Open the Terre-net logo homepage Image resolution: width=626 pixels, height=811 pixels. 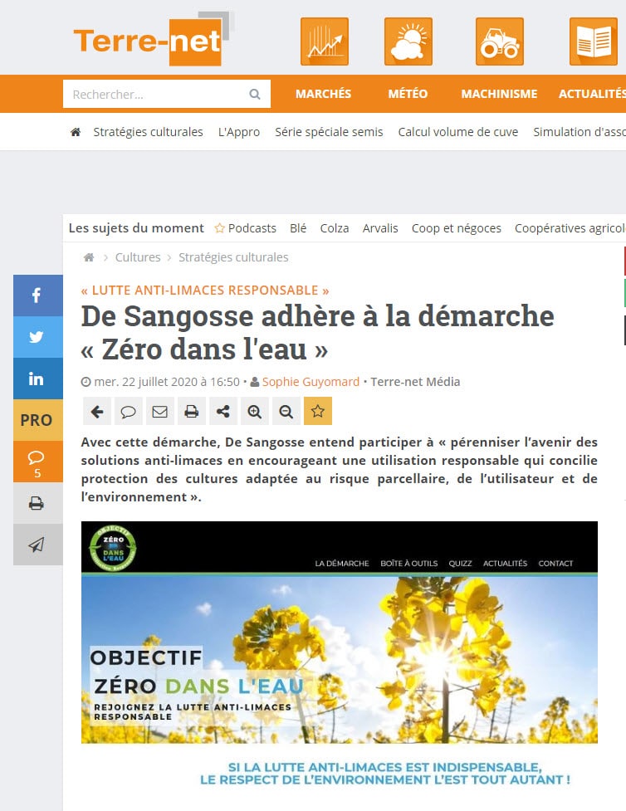[x=154, y=39]
